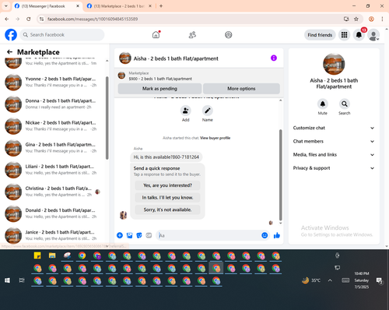Open the Menu grid icon

point(344,35)
